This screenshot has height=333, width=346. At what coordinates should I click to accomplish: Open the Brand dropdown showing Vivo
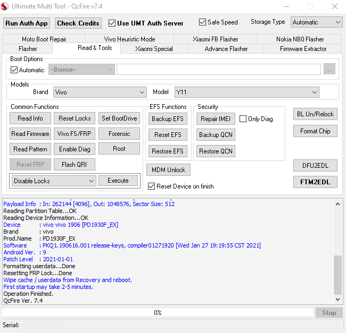click(100, 92)
